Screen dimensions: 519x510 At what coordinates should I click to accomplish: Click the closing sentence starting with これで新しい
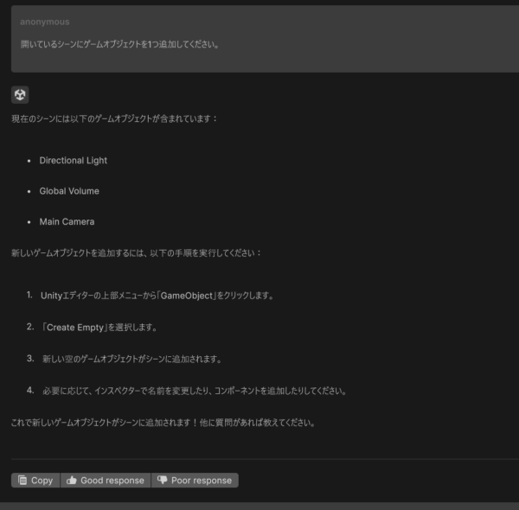tap(163, 423)
